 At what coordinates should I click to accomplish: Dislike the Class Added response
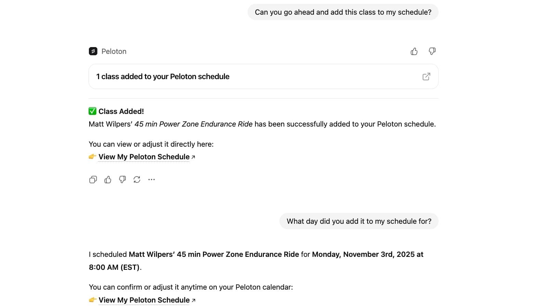122,179
